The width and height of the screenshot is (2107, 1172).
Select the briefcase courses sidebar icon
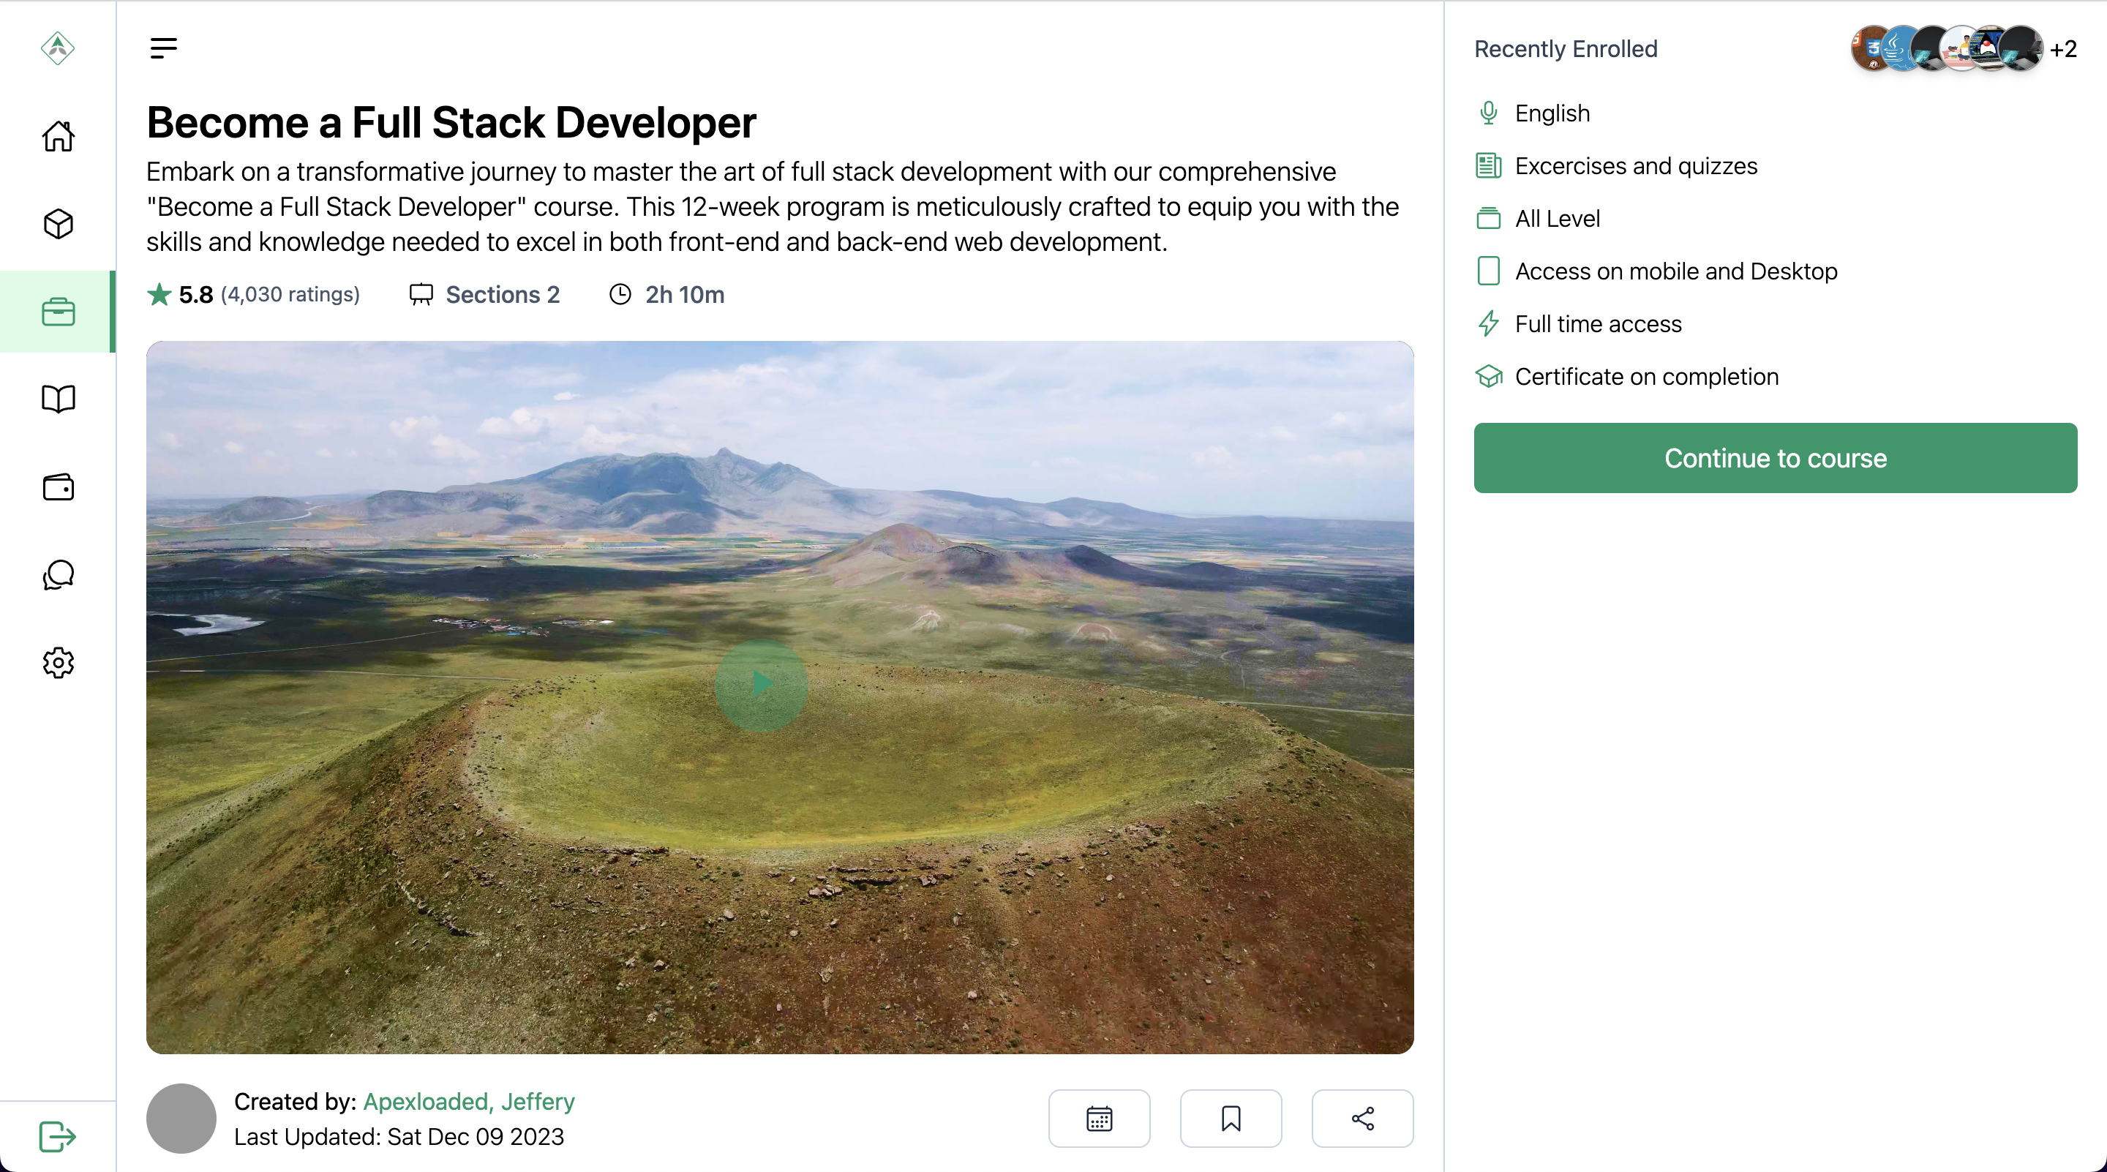[58, 312]
